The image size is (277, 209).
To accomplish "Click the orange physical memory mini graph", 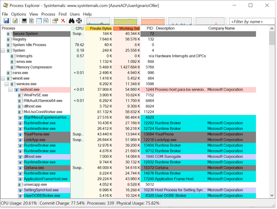I will [153, 21].
